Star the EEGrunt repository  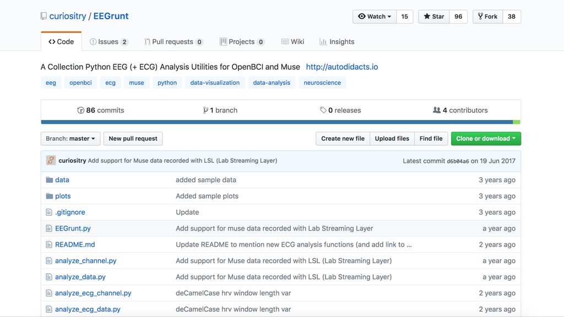click(434, 17)
